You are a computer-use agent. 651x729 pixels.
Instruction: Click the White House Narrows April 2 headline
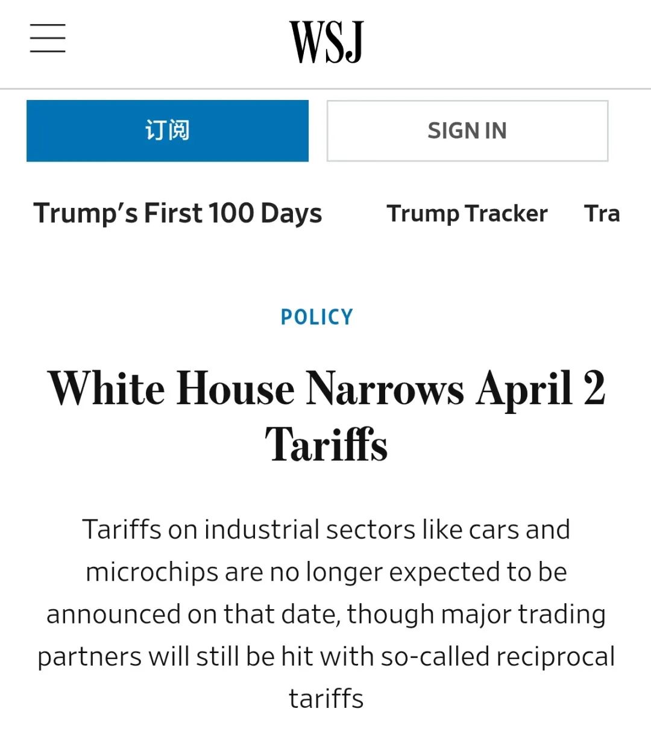[x=326, y=416]
